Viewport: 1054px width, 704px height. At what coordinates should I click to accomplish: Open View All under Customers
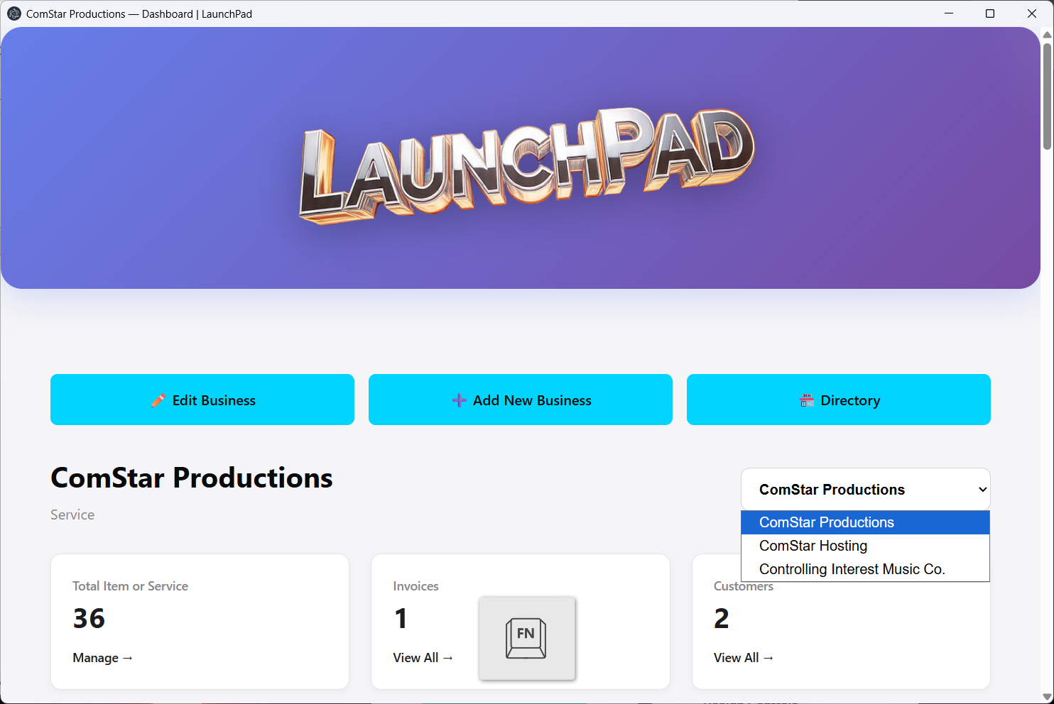click(743, 658)
